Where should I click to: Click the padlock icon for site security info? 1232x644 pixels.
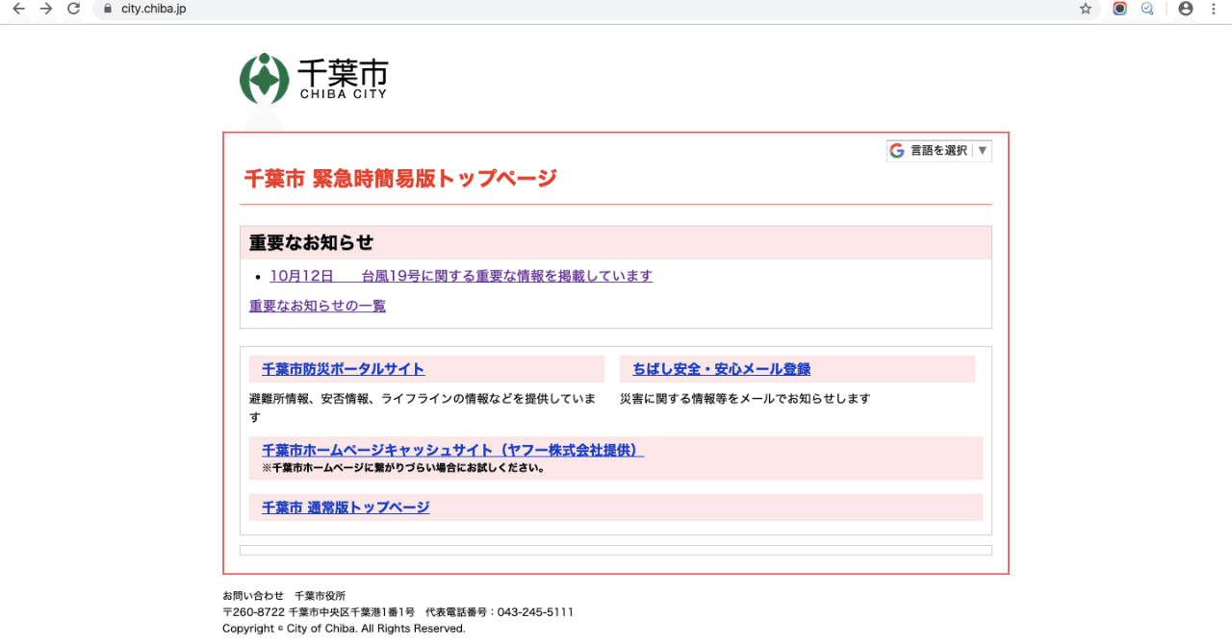(106, 9)
